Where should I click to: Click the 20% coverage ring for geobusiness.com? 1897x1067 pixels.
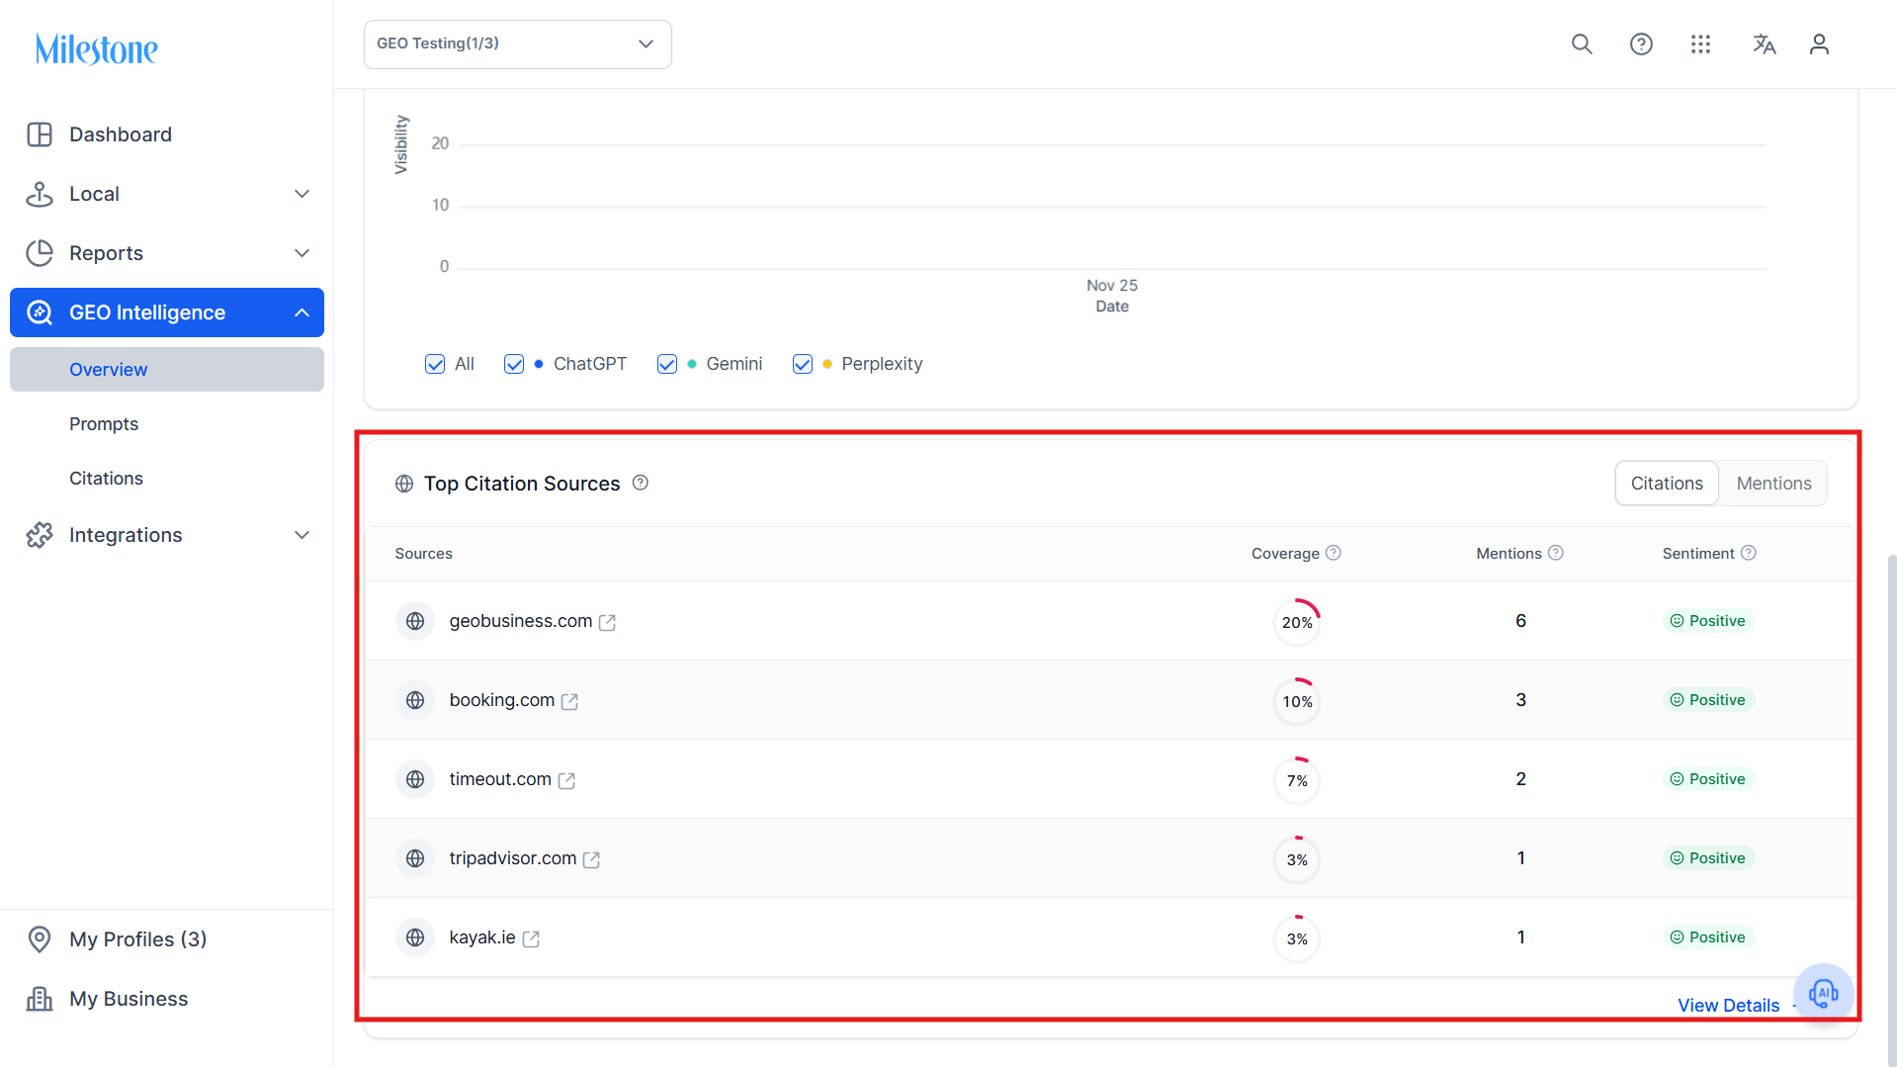1297,622
